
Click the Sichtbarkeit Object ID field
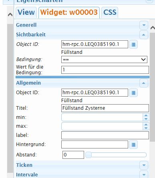95,44
